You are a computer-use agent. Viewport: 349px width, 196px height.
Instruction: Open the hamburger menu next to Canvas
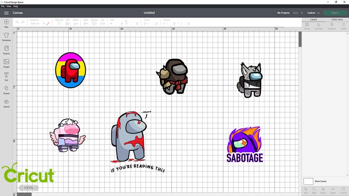pyautogui.click(x=6, y=13)
